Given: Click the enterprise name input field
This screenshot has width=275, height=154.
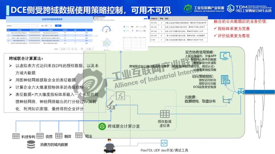Looking at the screenshot, I should click(25, 26).
